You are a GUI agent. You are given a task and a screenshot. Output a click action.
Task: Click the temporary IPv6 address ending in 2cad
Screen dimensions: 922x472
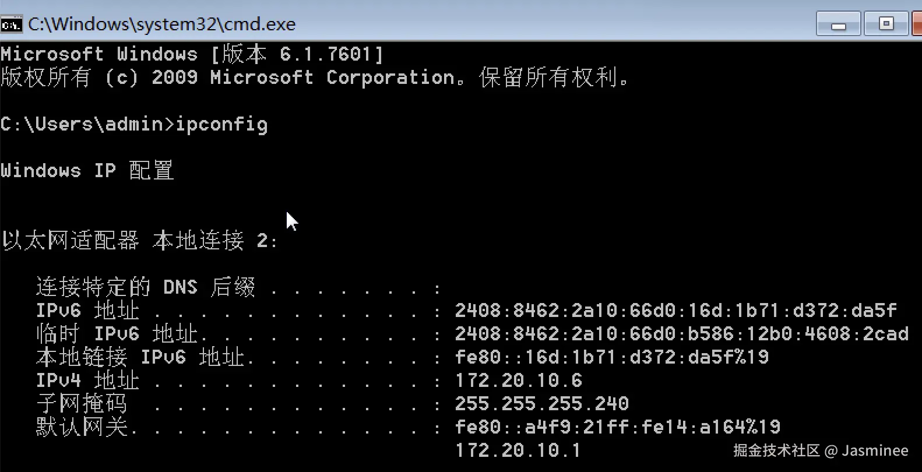[x=681, y=334]
